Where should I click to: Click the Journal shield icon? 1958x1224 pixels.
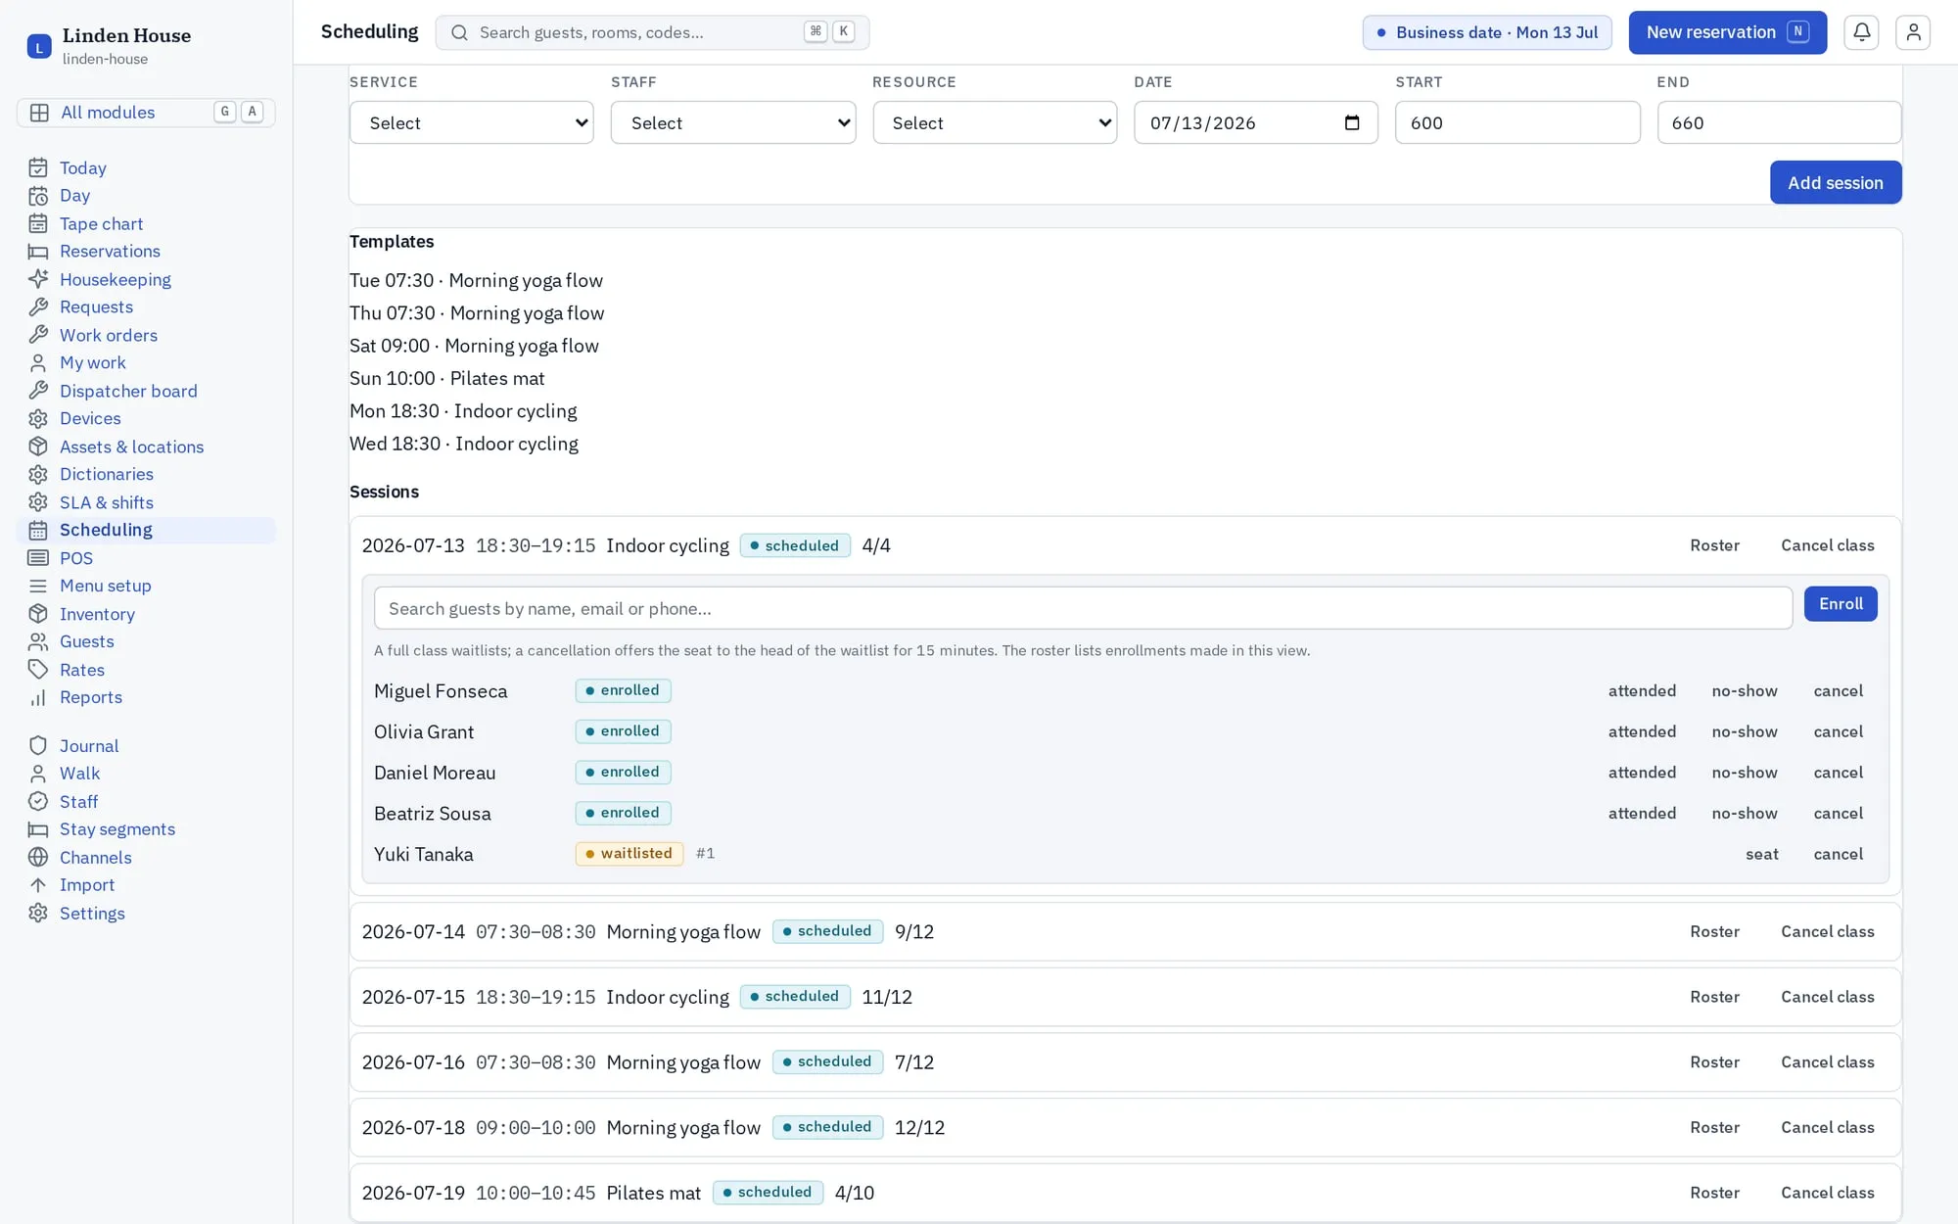click(x=38, y=745)
